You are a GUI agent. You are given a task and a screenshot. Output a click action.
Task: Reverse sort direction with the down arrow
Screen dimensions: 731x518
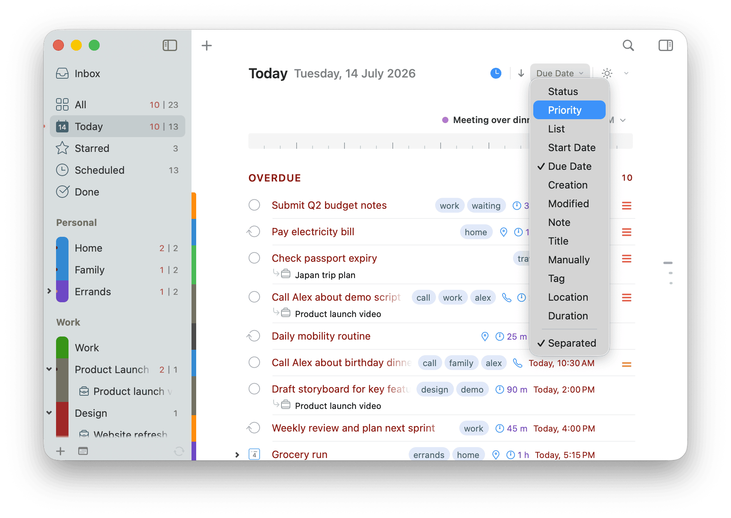tap(521, 73)
